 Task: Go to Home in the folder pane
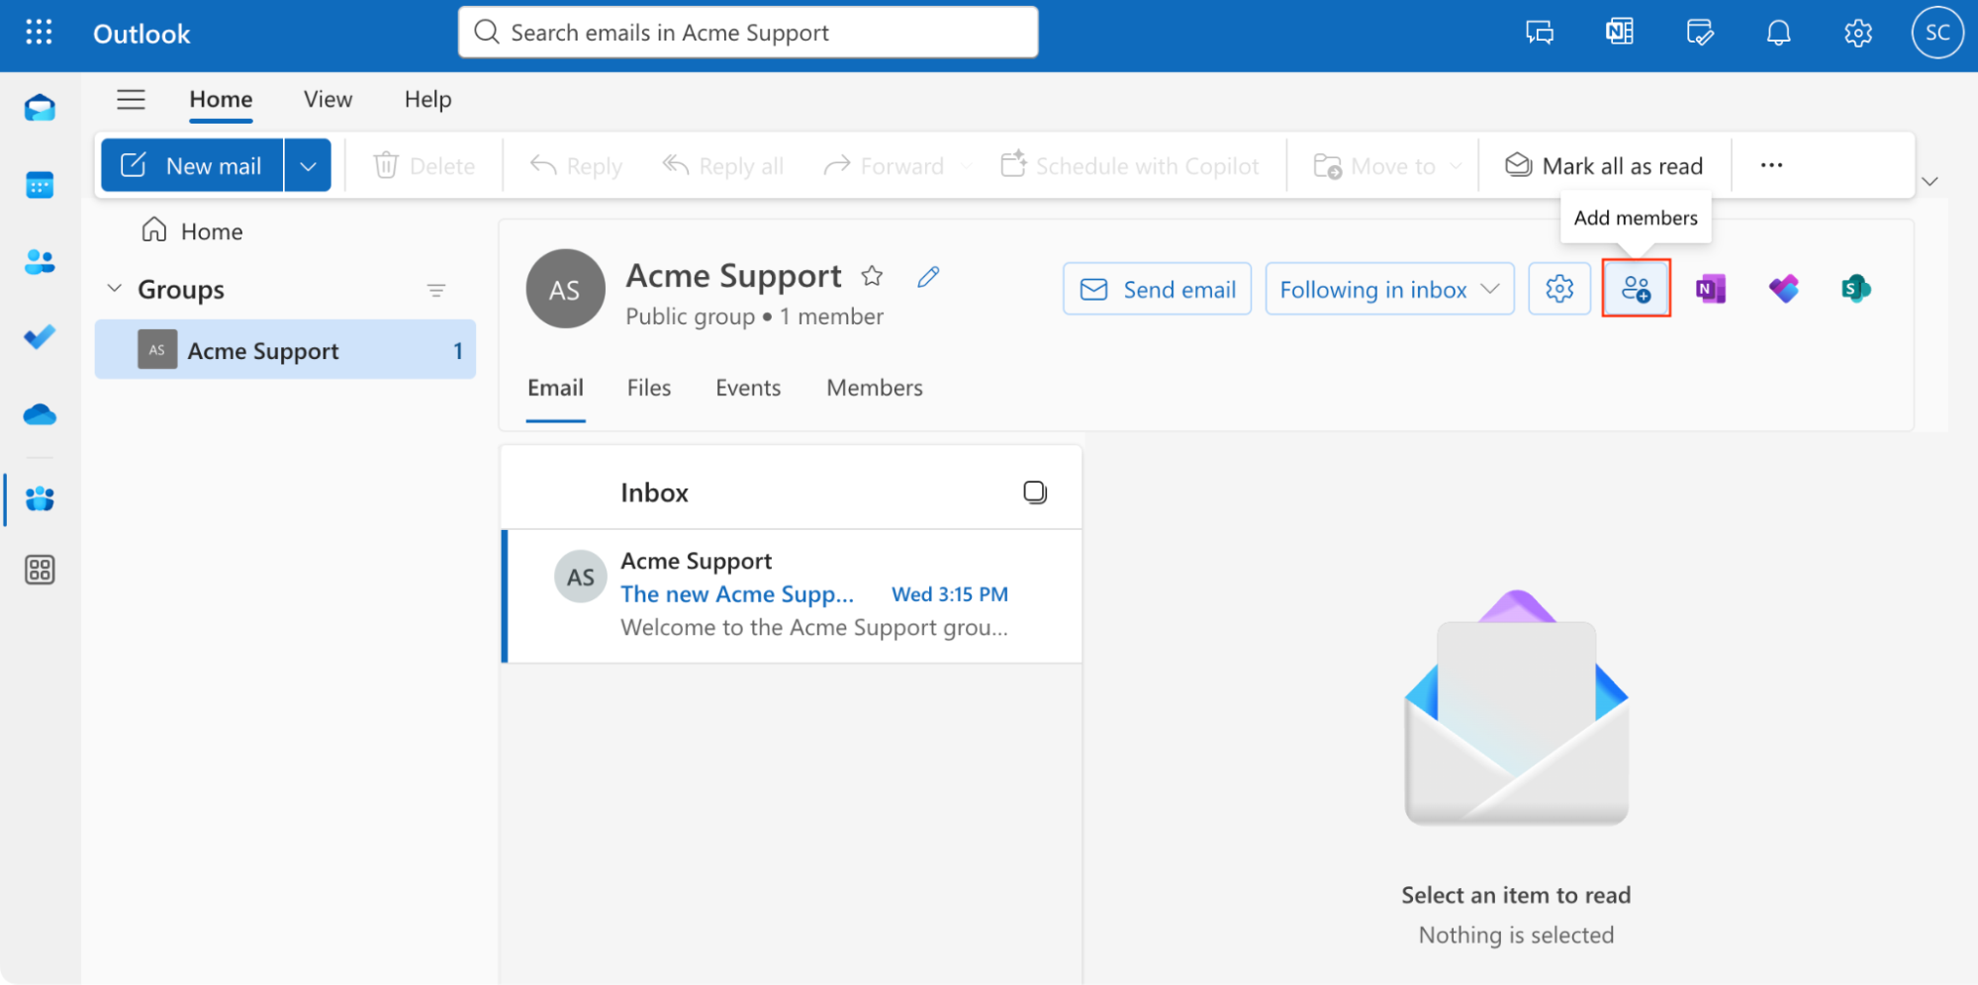tap(192, 230)
